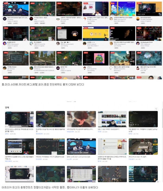Click avatar of the LOST ARK streamer
The height and width of the screenshot is (191, 163).
tap(138, 68)
